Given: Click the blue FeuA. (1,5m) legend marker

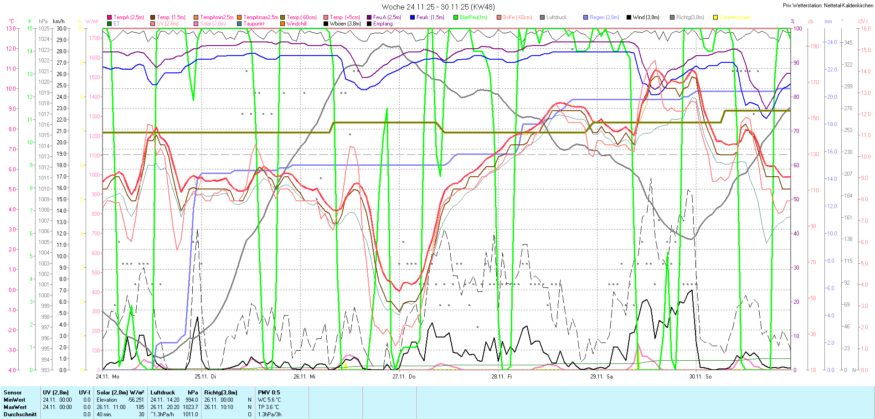Looking at the screenshot, I should coord(412,17).
